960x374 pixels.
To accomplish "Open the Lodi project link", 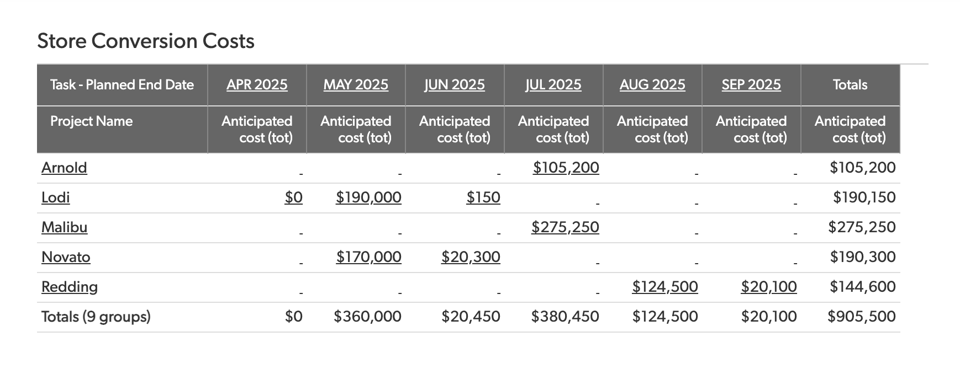I will (x=56, y=197).
